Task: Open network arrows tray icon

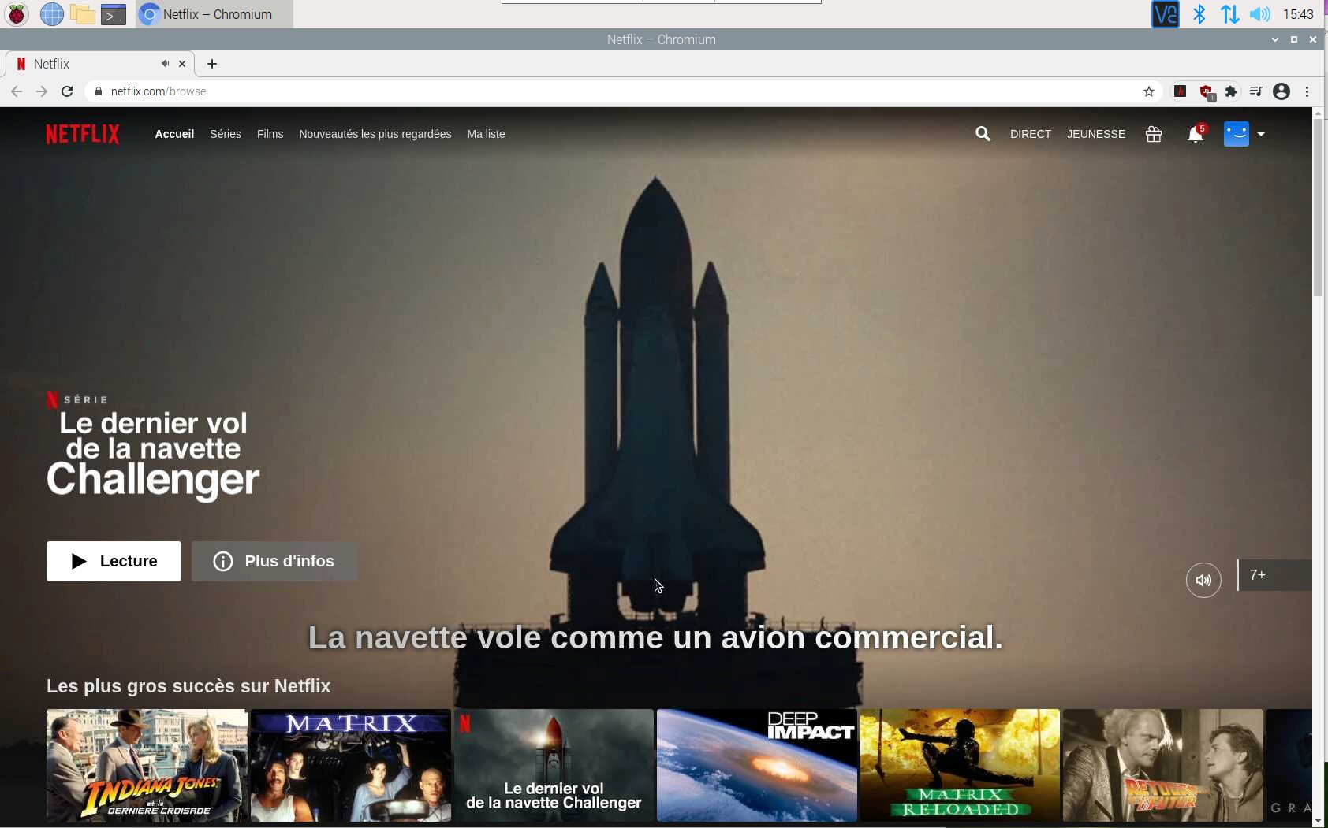Action: click(x=1229, y=14)
